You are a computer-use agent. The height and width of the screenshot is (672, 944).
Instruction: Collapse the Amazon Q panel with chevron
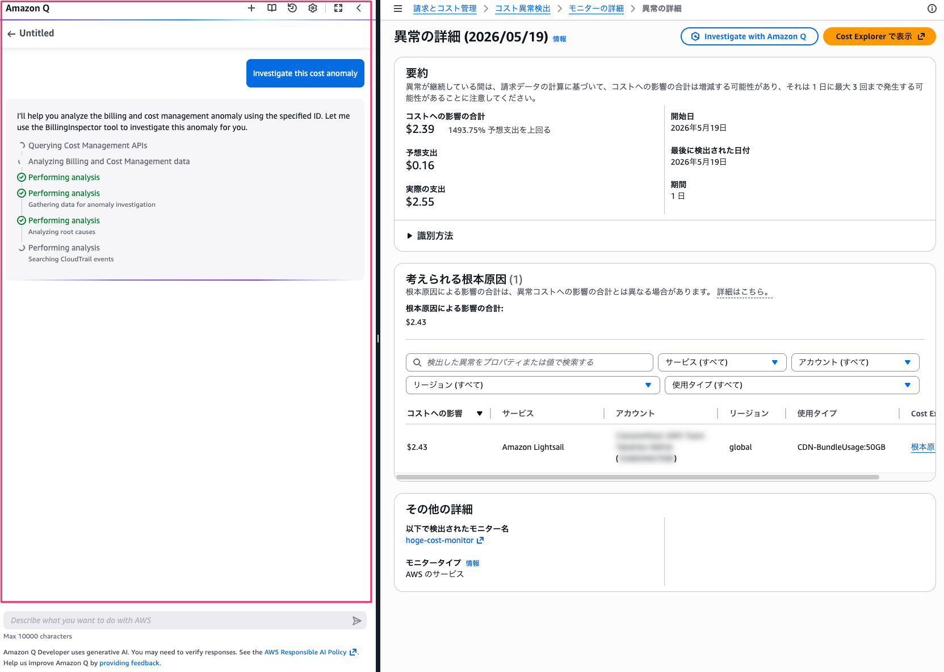coord(359,8)
